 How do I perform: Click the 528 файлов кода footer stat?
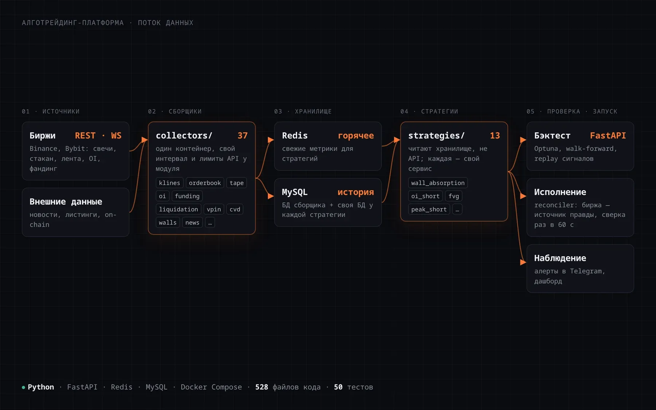[288, 387]
